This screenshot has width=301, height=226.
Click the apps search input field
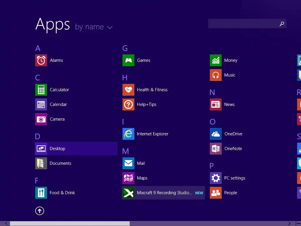247,24
